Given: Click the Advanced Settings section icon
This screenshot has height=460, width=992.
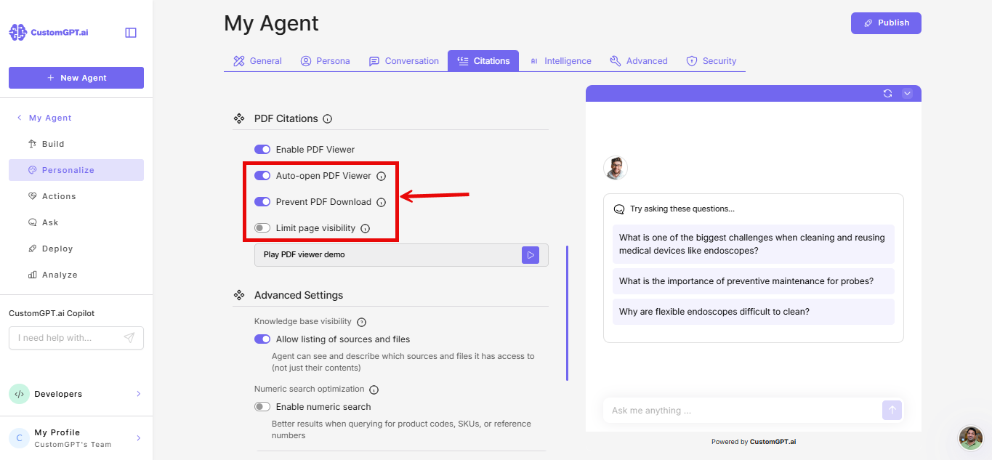Looking at the screenshot, I should pos(238,295).
